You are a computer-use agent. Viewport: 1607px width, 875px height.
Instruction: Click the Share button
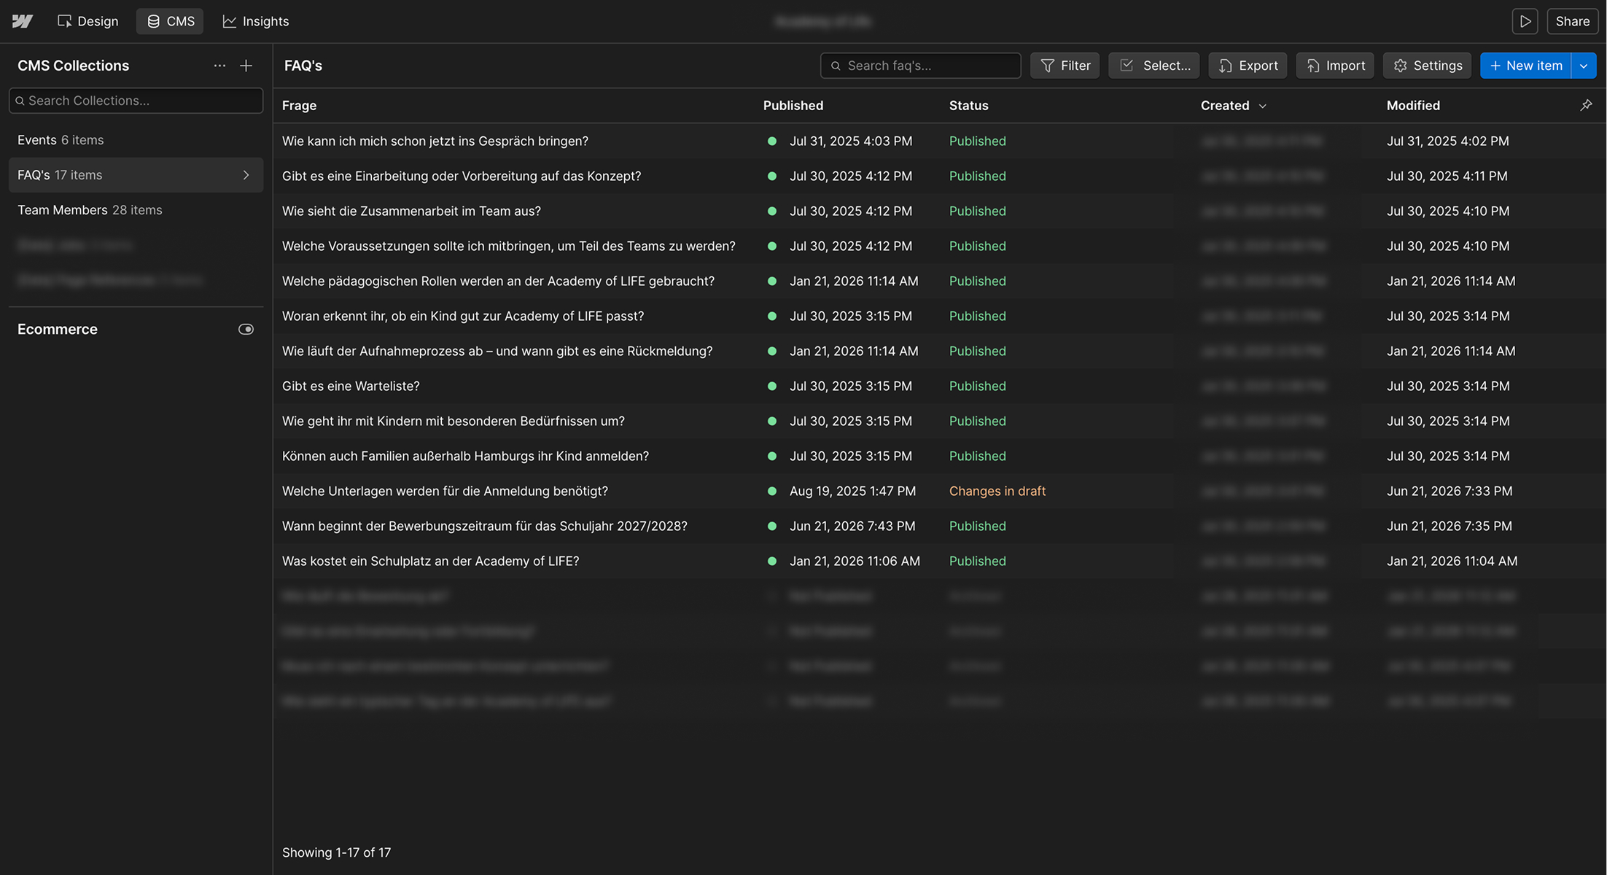(x=1573, y=21)
